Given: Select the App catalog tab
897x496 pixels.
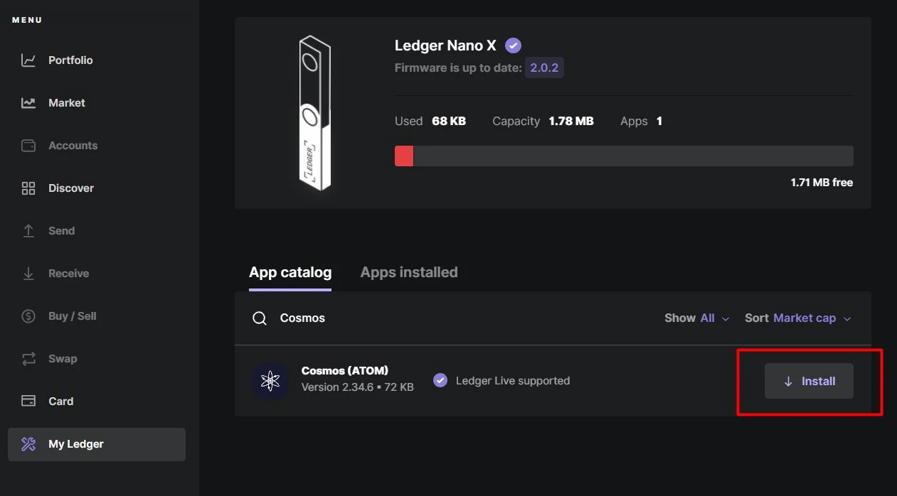Looking at the screenshot, I should (290, 272).
